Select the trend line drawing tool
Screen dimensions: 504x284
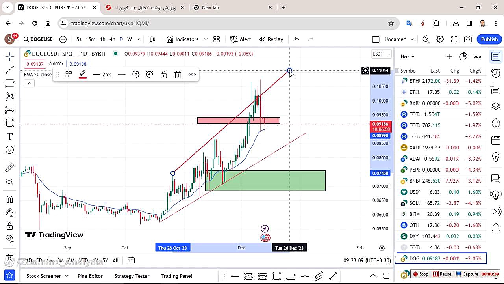click(10, 70)
